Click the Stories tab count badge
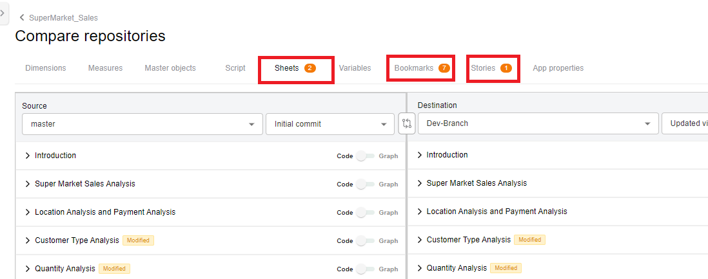708x279 pixels. point(506,68)
